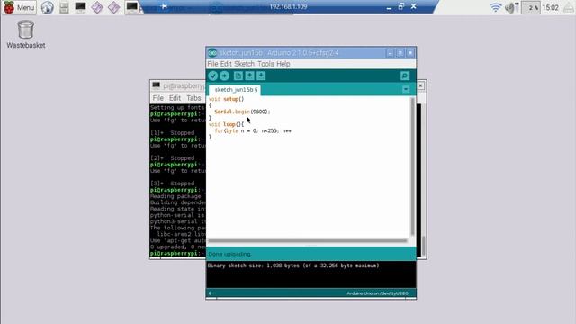Open a sketch with up-arrow icon
Viewport: 576px width, 324px height.
(250, 76)
